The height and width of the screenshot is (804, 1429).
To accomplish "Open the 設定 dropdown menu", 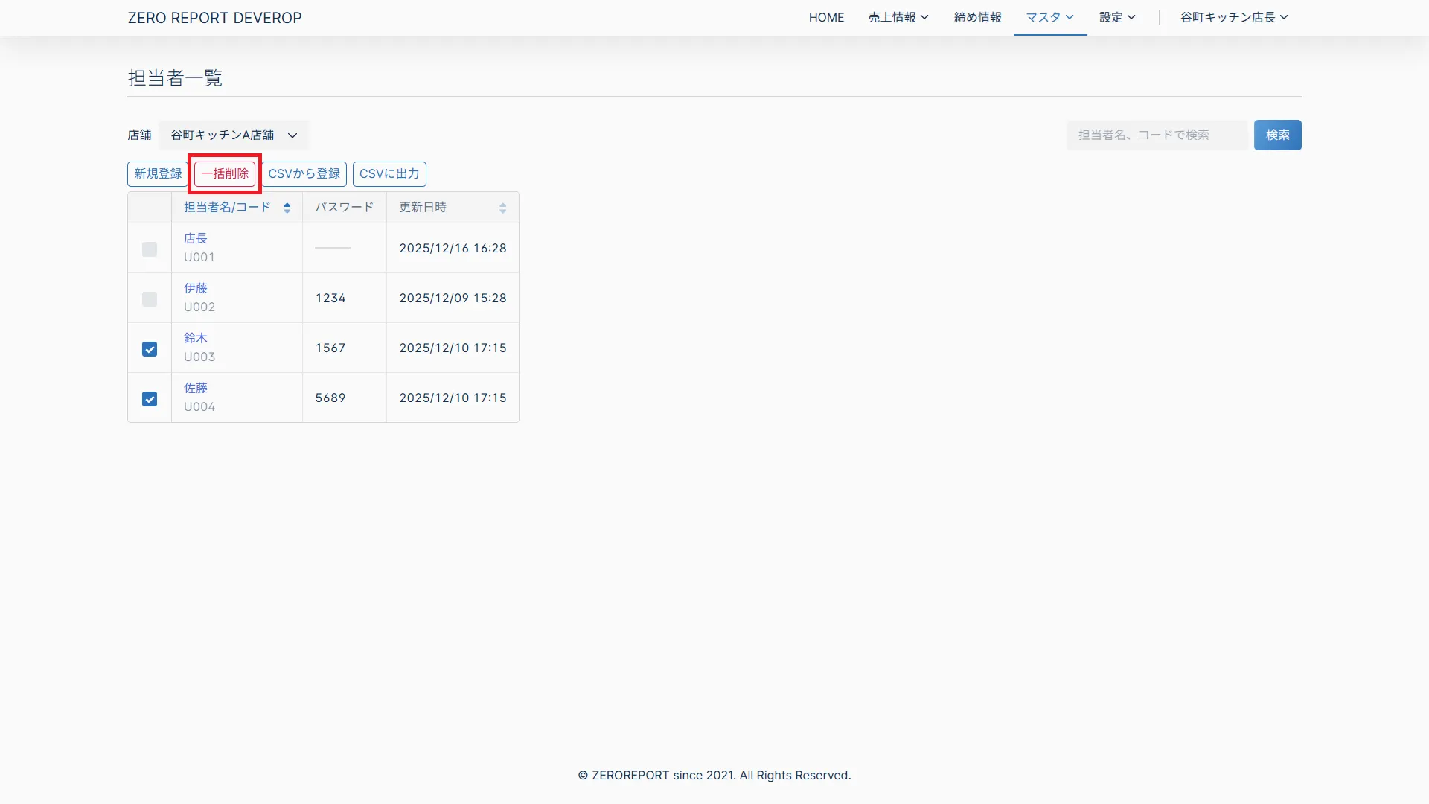I will pos(1117,17).
